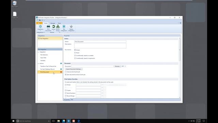The width and height of the screenshot is (218, 123).
Task: Open the Edge browser from the taskbar
Action: 79,121
